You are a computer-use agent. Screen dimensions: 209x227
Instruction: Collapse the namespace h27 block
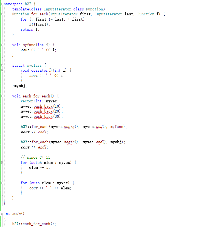point(2,4)
